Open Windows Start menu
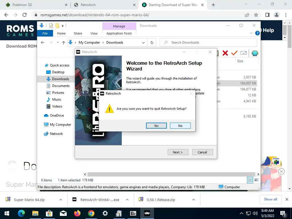This screenshot has width=292, height=219. (x=7, y=213)
